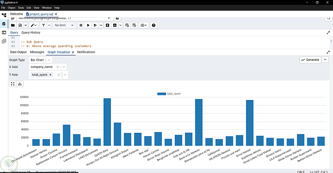The width and height of the screenshot is (333, 173).
Task: Open the Help menu
Action: pos(57,8)
